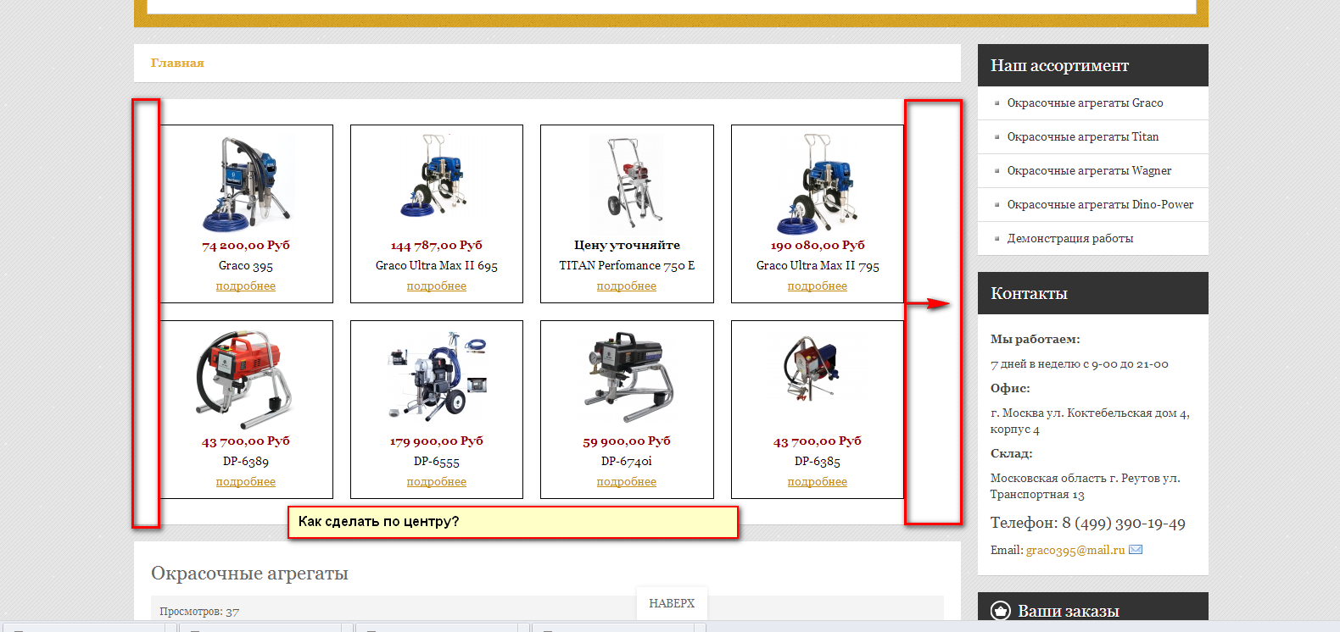Click подробнее under Graco 395

click(x=246, y=286)
